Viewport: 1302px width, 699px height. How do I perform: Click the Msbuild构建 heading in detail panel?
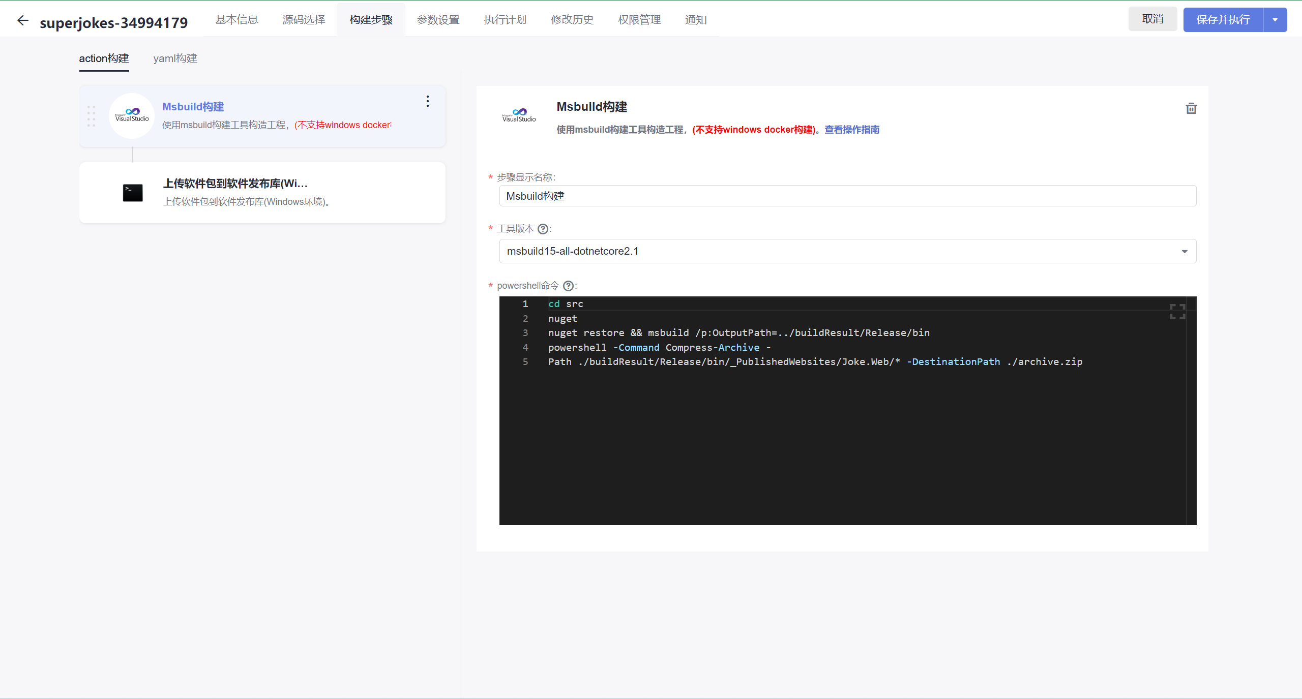coord(591,107)
